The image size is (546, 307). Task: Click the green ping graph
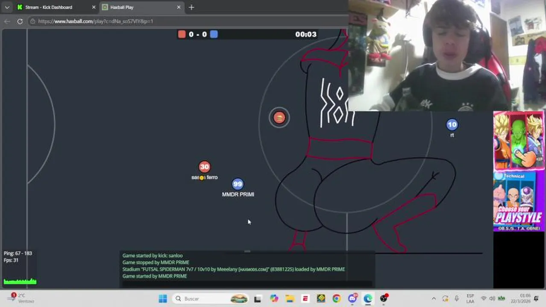[x=20, y=281]
